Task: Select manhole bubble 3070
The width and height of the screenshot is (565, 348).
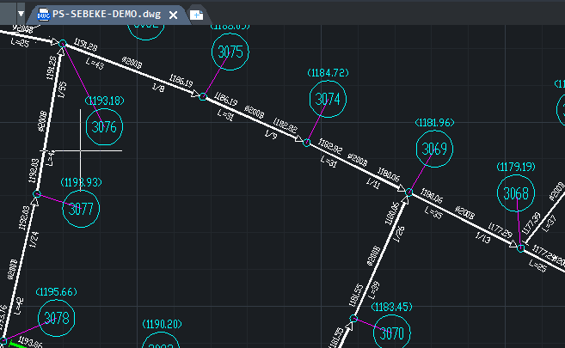Action: (392, 333)
